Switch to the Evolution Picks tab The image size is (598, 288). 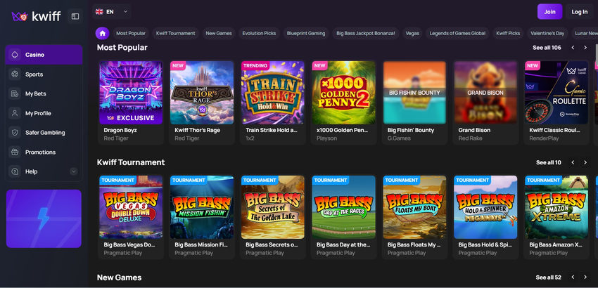click(x=259, y=33)
